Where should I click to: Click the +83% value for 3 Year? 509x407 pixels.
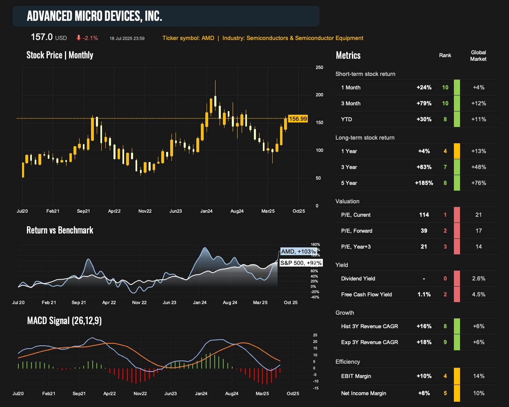coord(424,167)
